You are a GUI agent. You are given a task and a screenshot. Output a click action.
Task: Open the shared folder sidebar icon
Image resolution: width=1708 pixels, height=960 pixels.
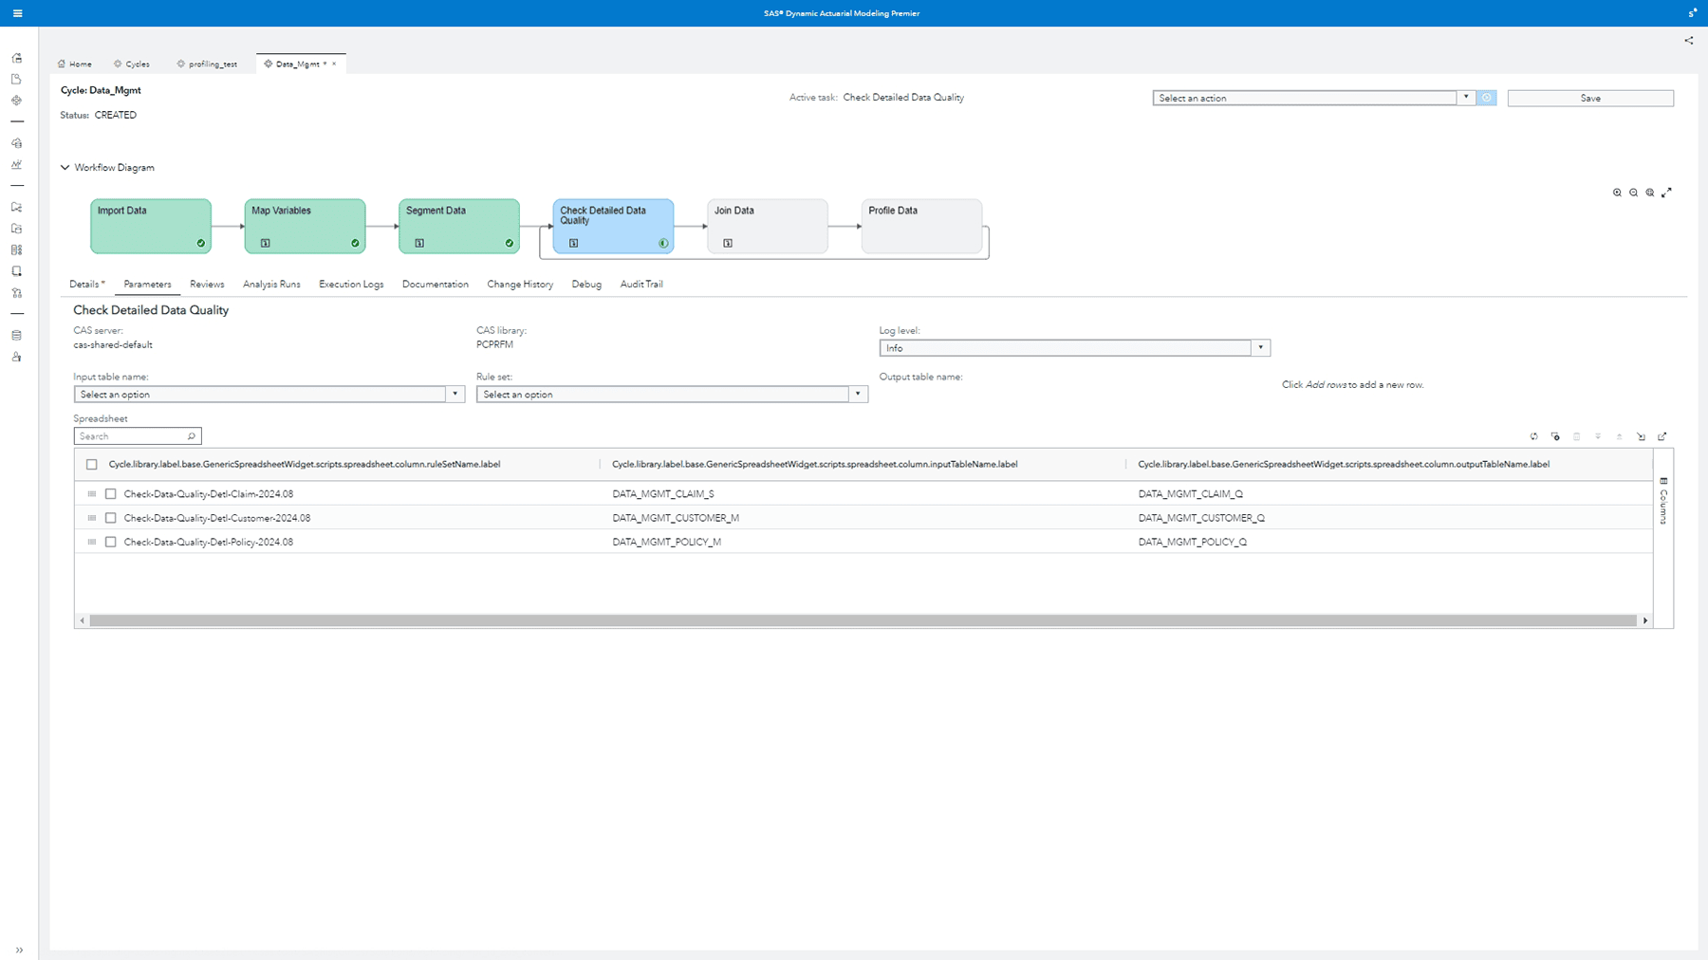tap(17, 207)
